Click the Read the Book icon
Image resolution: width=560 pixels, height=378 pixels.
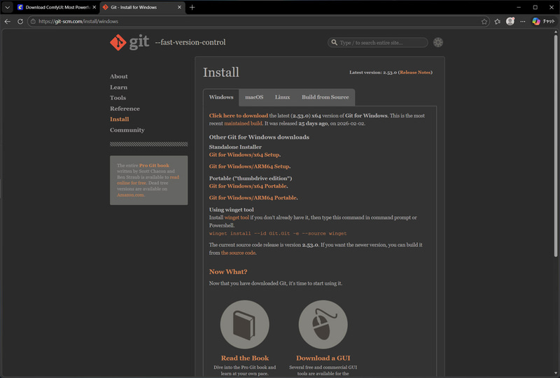pos(244,325)
